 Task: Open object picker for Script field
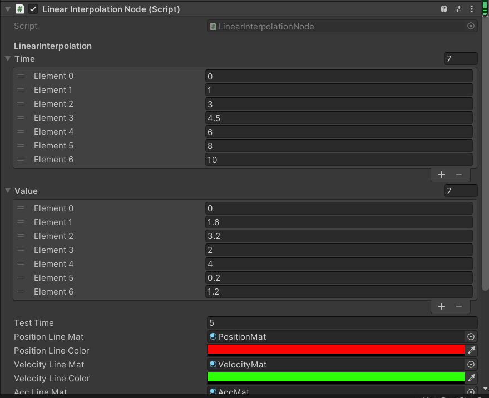tap(471, 26)
